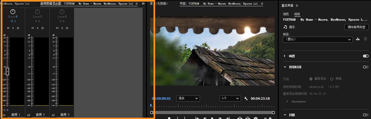
Task: Click the -2.1 pan value on track 1
Action: 13,21
